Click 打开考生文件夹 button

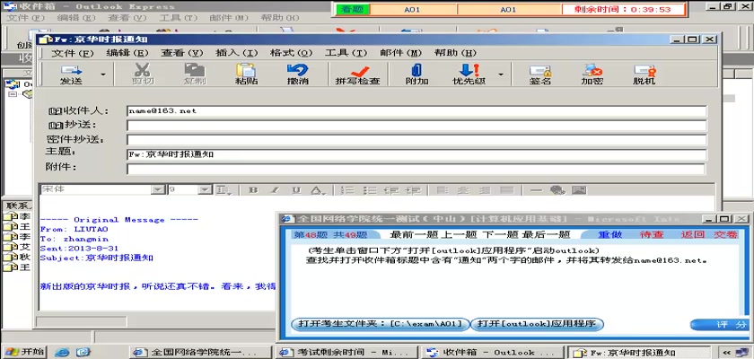click(380, 324)
